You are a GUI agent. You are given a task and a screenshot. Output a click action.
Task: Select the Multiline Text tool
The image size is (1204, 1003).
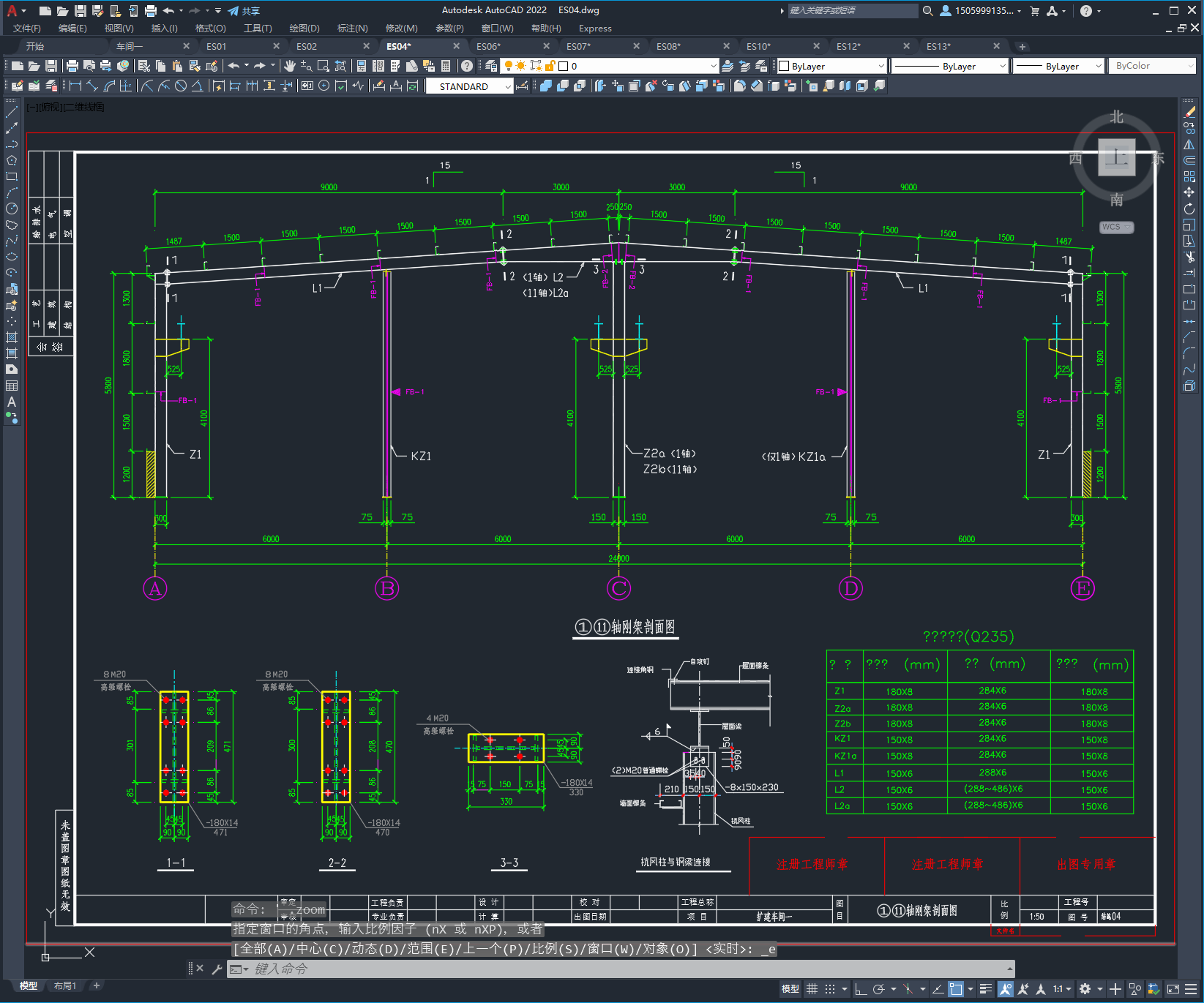tap(12, 402)
